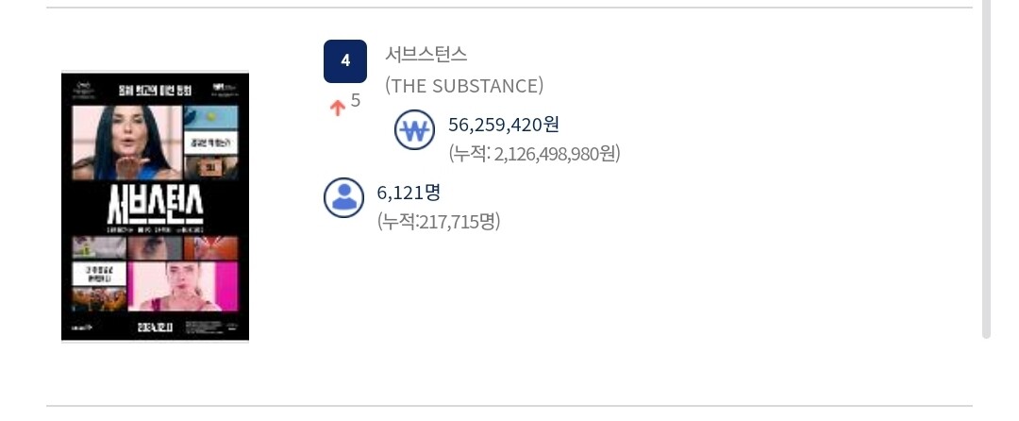The width and height of the screenshot is (1019, 421).
Task: Click the audience person icon
Action: [x=344, y=196]
